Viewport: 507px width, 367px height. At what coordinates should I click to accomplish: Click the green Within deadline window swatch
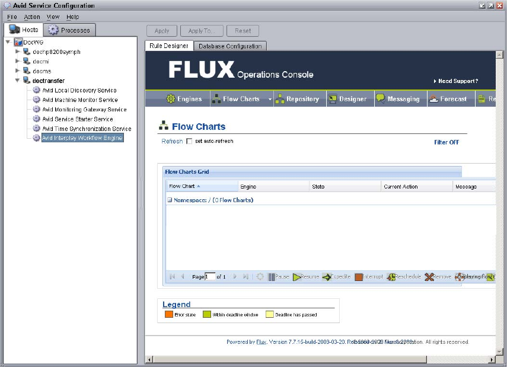[206, 314]
